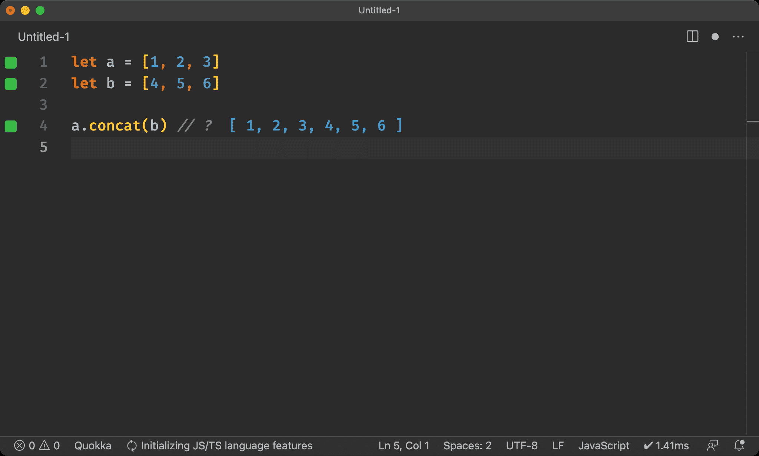Change the UTF-8 encoding setting
The image size is (759, 456).
522,445
